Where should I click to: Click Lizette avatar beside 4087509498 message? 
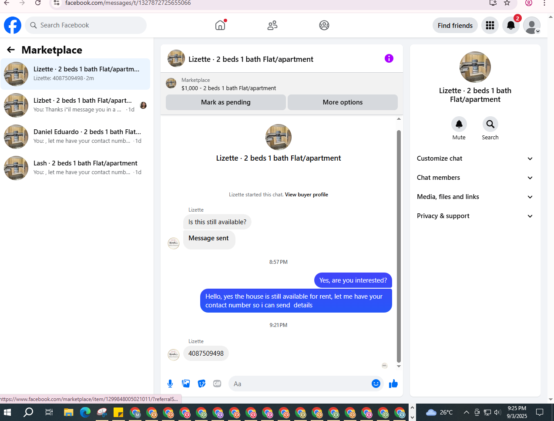(x=174, y=354)
